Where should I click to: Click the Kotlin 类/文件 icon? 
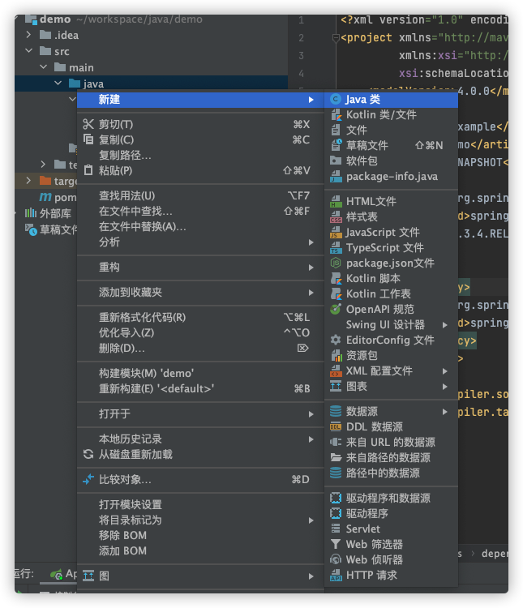coord(336,115)
